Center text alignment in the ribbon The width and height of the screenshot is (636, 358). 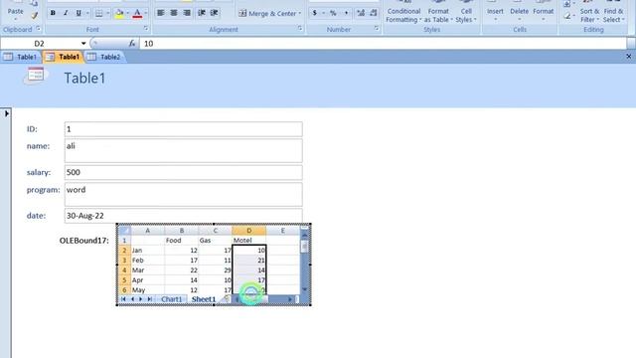[174, 13]
